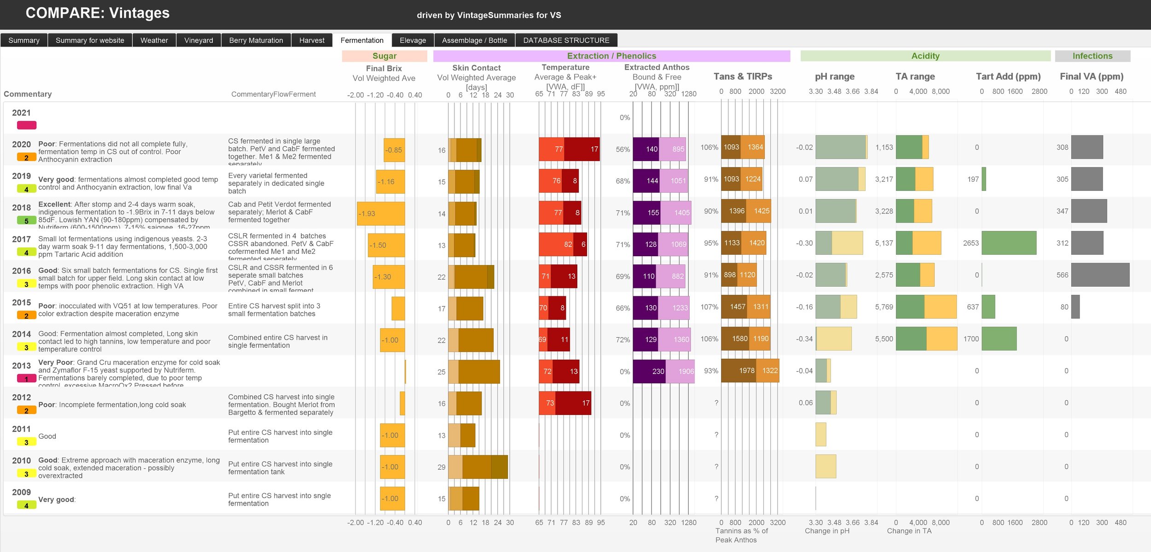Screen dimensions: 1151x552
Task: Select the 2018 free anthos bar 1405
Action: click(676, 213)
